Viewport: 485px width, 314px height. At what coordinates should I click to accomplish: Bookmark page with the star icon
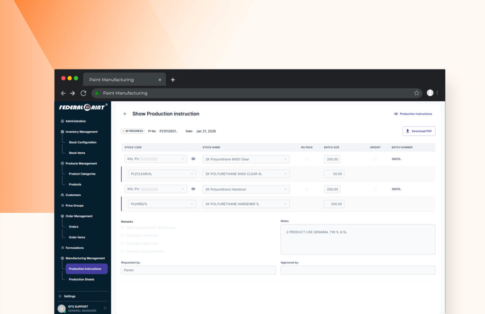point(416,93)
